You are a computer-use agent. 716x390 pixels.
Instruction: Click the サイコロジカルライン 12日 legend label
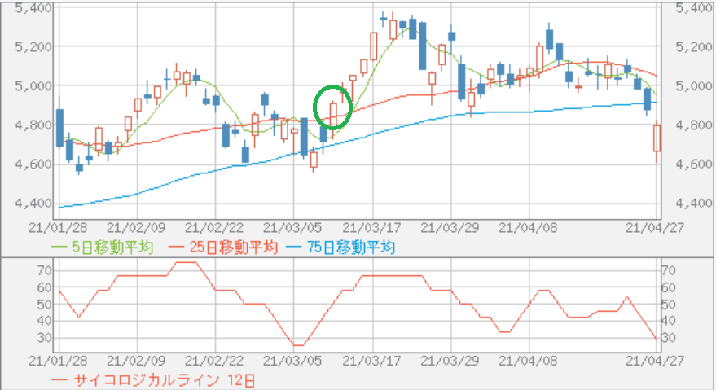[165, 380]
